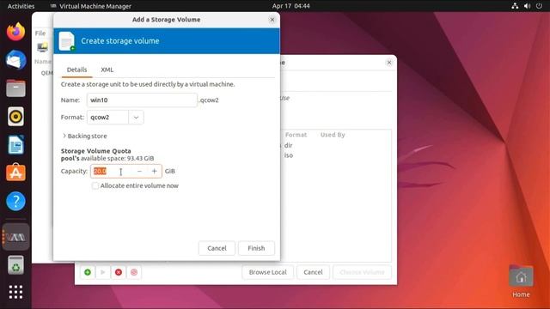Screen dimensions: 550x309
Task: Open the clock calendar Apr 17
Action: tap(290, 6)
